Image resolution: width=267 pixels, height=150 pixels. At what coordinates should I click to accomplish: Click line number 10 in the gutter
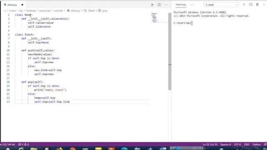click(x=8, y=50)
